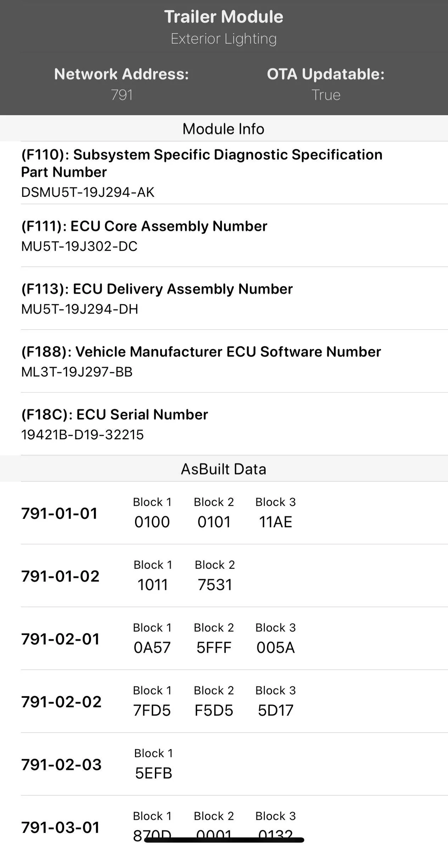
Task: Tap Block 1 value 5EFB
Action: click(x=153, y=773)
